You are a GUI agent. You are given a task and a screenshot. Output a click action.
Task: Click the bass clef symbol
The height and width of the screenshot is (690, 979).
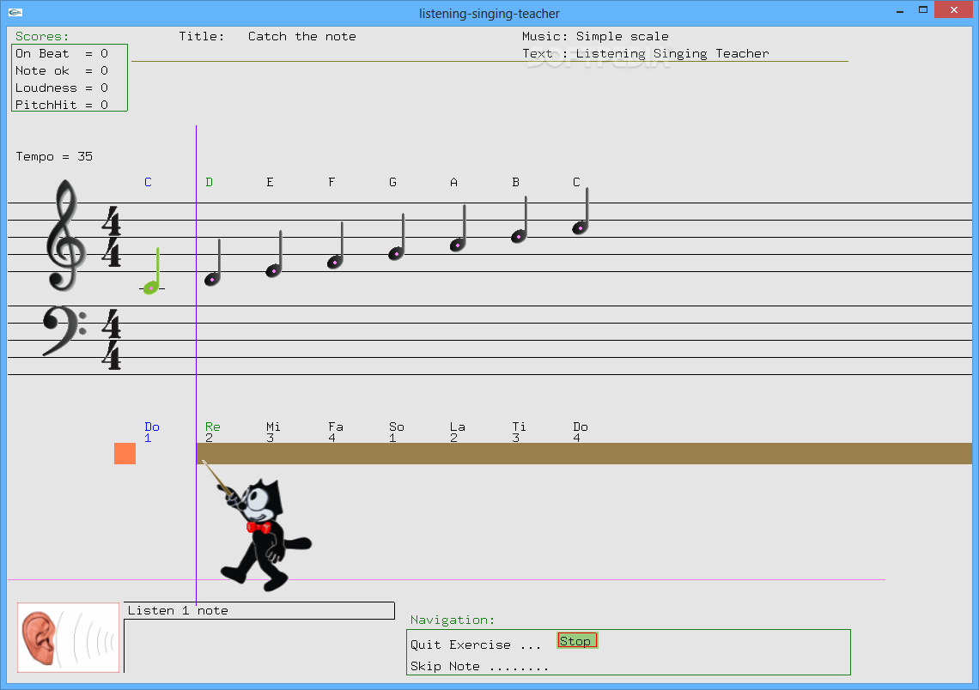coord(65,331)
